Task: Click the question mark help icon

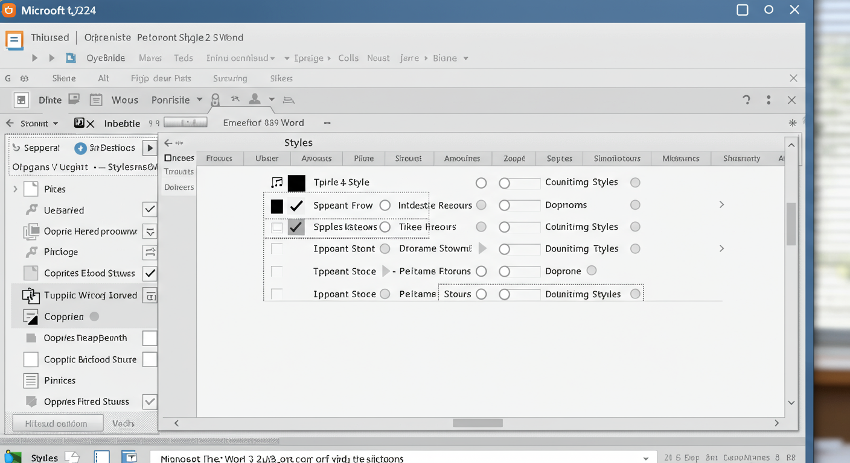Action: 747,100
